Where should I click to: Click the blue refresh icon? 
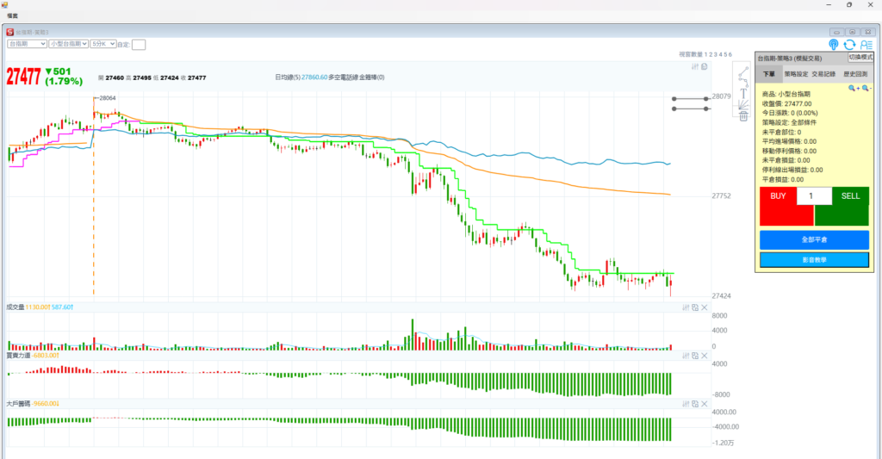click(x=849, y=44)
